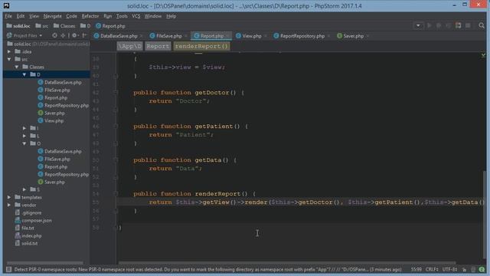Collapse the Classes folder arrow
Viewport: 490px width, 276px height.
point(17,67)
